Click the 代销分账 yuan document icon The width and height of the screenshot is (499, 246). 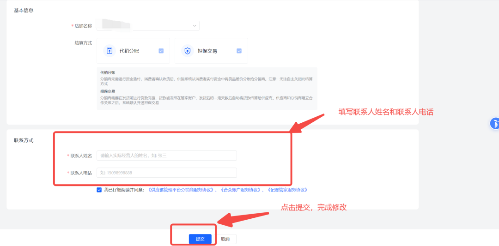pyautogui.click(x=110, y=51)
